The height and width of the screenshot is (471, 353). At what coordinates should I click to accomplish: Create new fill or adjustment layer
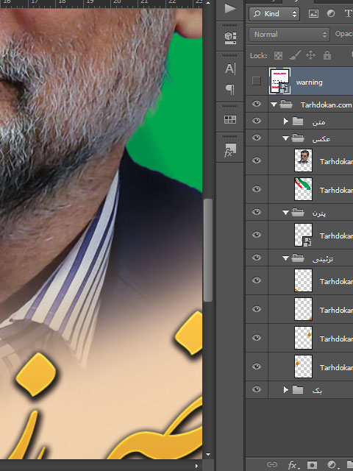click(332, 465)
